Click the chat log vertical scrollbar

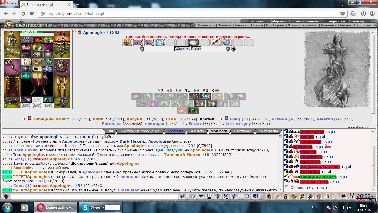pyautogui.click(x=280, y=163)
